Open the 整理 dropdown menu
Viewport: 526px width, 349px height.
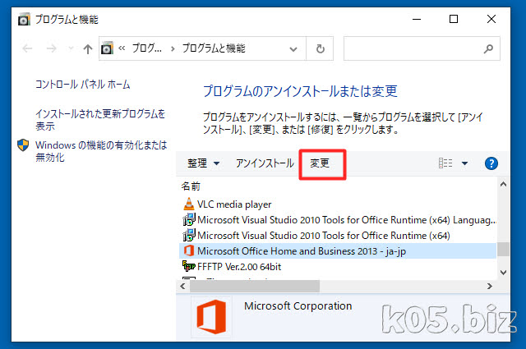(203, 163)
